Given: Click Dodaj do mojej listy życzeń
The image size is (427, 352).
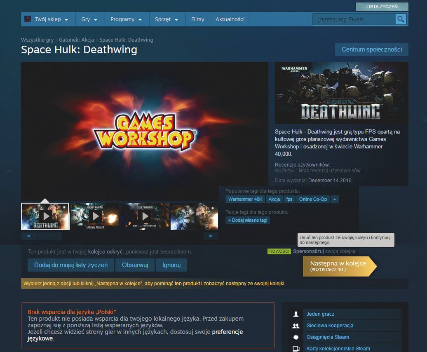Looking at the screenshot, I should (71, 265).
